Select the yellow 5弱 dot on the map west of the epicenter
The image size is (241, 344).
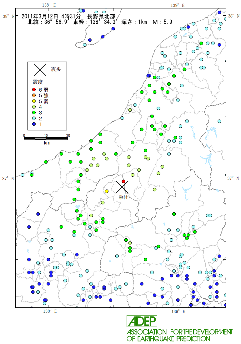click(x=107, y=191)
